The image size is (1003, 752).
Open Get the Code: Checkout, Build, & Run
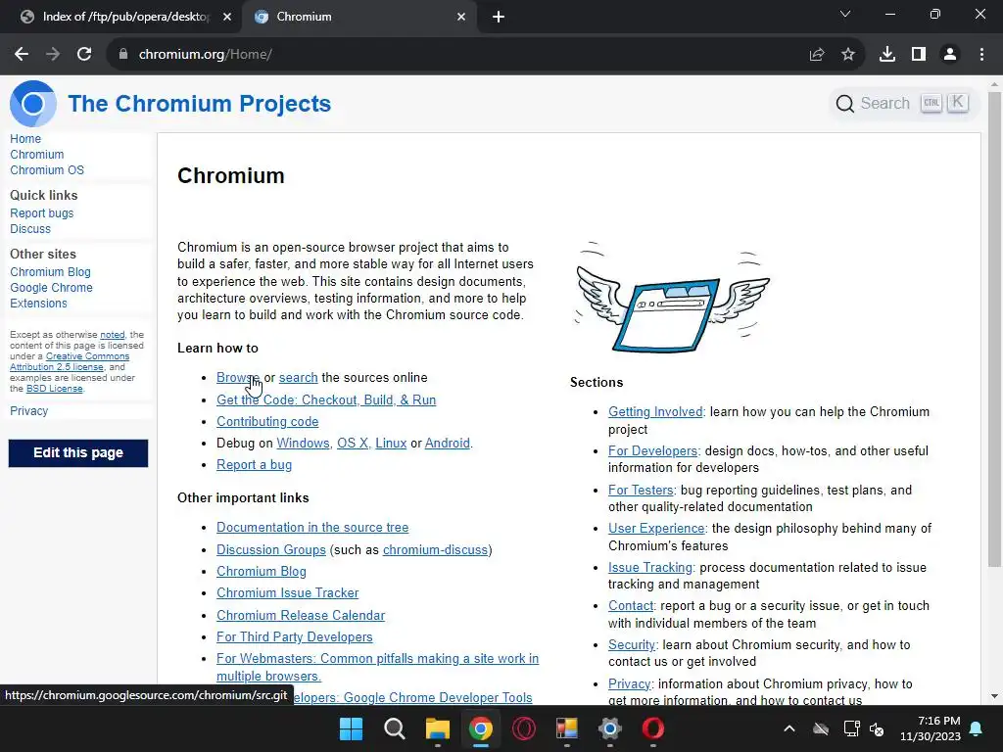coord(326,399)
